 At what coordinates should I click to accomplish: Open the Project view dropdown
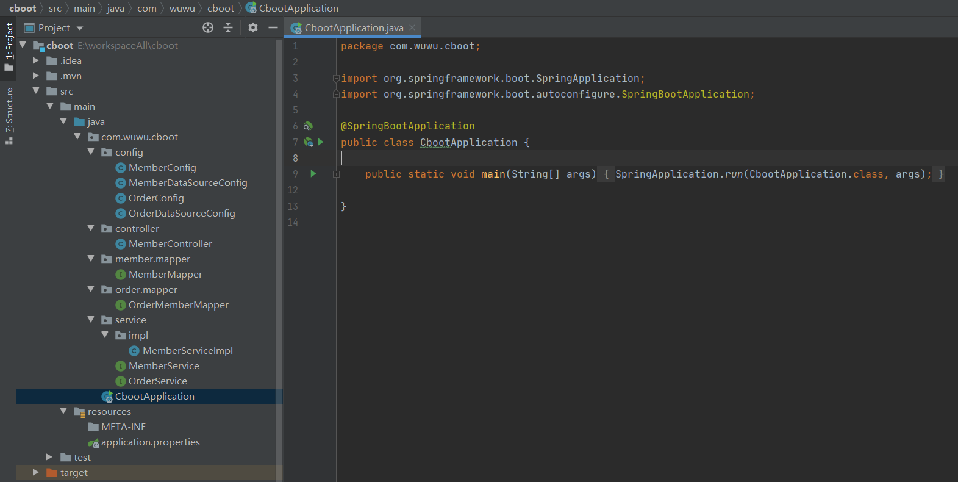[x=80, y=28]
